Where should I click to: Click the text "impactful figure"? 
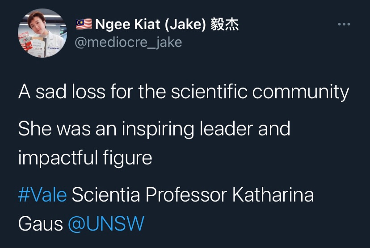click(85, 158)
